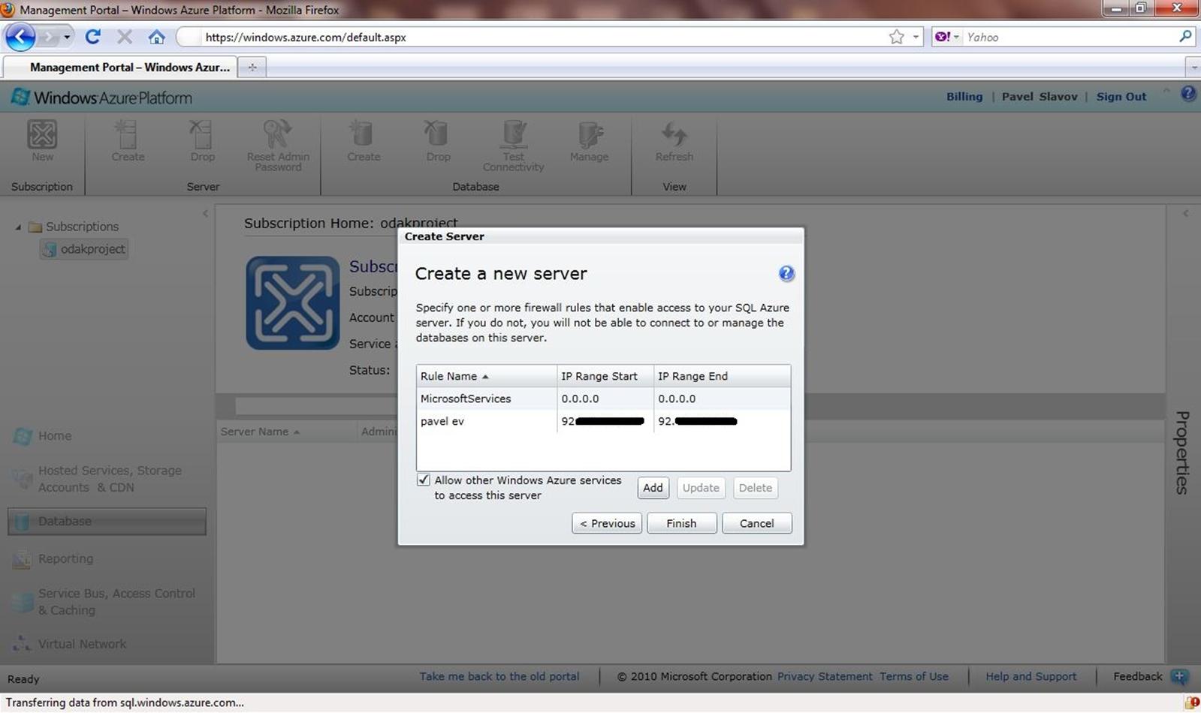This screenshot has width=1201, height=713.
Task: Click the large subscription logo thumbnail
Action: point(293,303)
